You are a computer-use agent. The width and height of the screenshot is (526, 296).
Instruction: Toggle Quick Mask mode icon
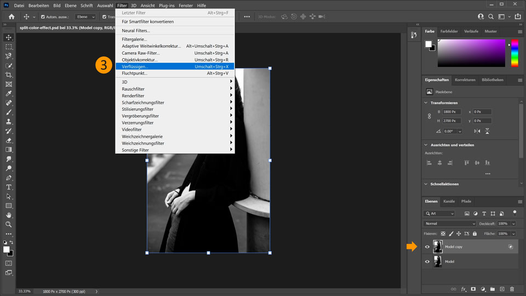tap(9, 264)
